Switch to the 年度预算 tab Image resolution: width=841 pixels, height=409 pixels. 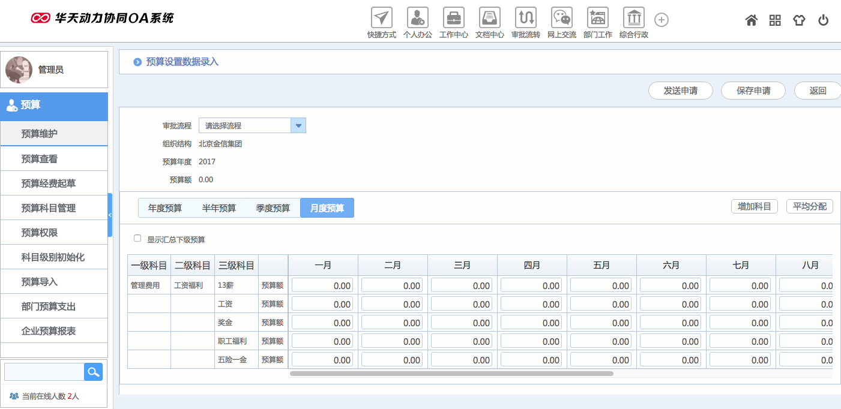(x=165, y=208)
